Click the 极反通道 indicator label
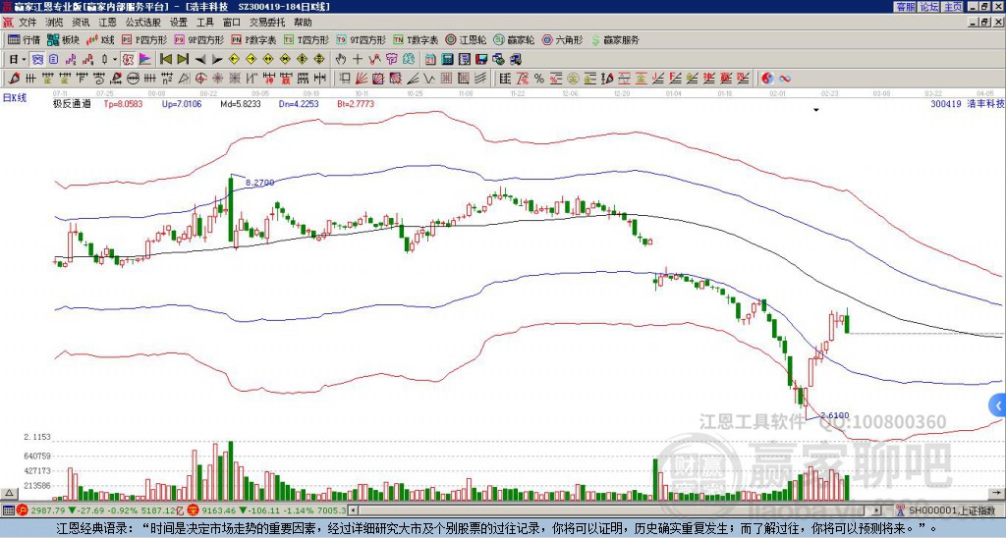Viewport: 1006px width, 538px height. click(72, 103)
